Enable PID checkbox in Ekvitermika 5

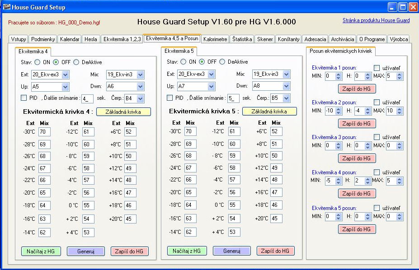click(x=169, y=98)
